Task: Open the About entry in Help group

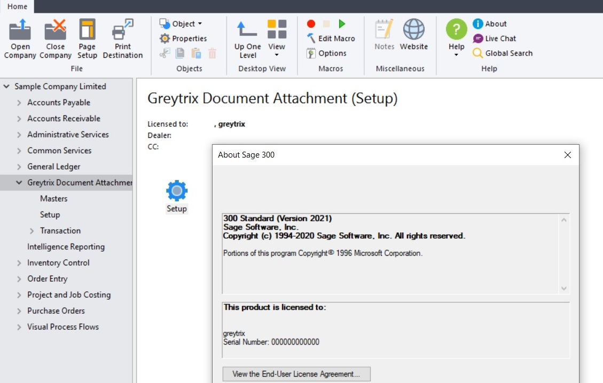Action: click(489, 23)
